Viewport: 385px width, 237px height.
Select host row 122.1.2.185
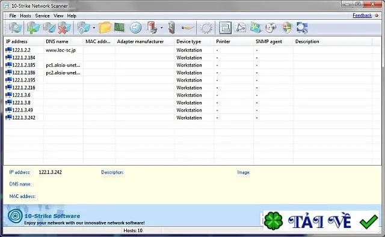pyautogui.click(x=192, y=65)
